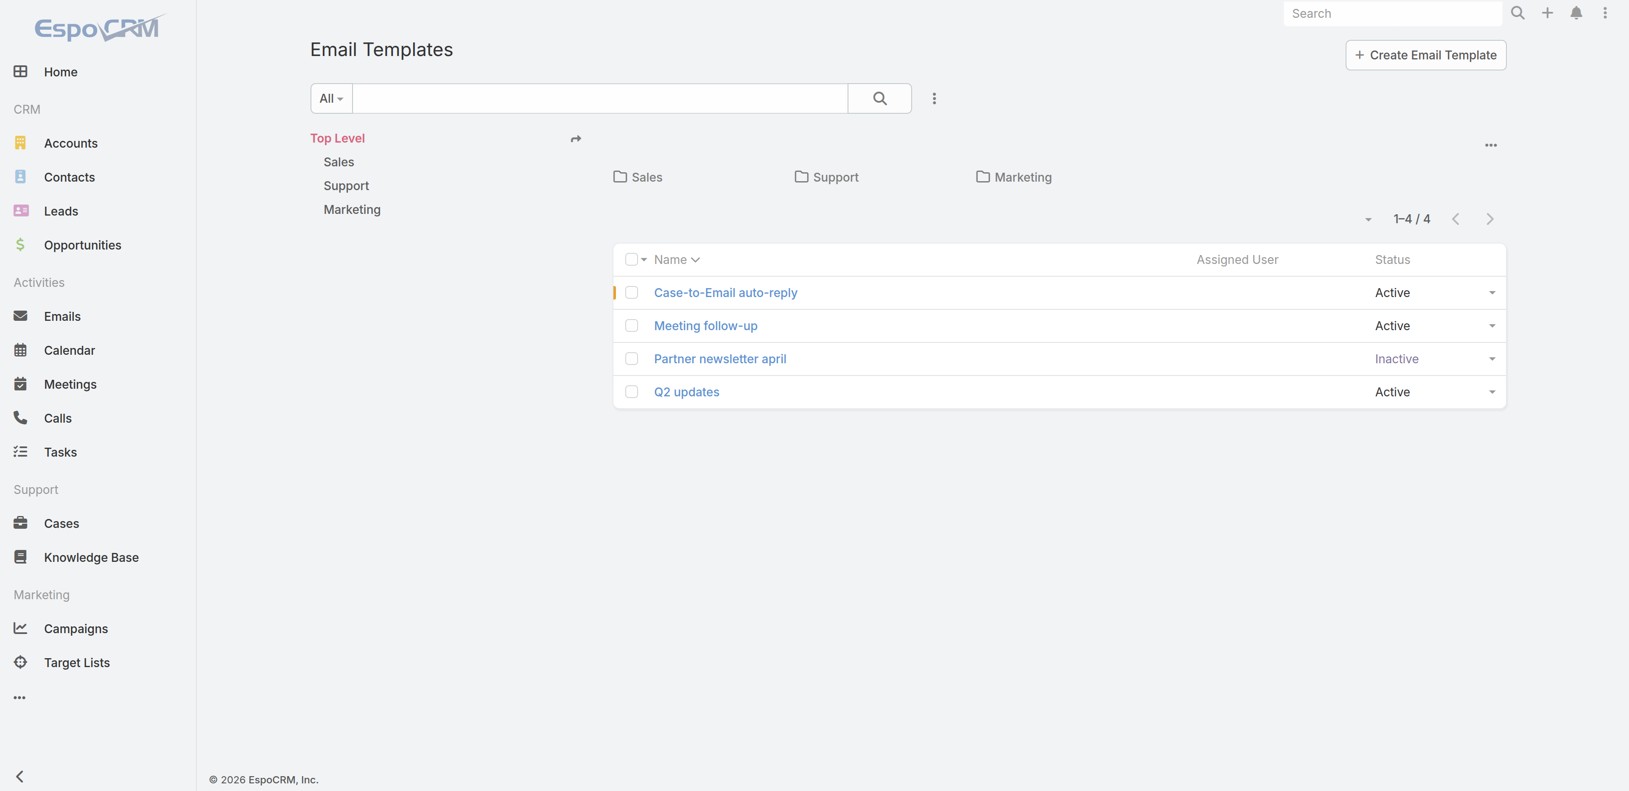Click the Contacts icon in sidebar
This screenshot has width=1629, height=791.
(x=20, y=177)
